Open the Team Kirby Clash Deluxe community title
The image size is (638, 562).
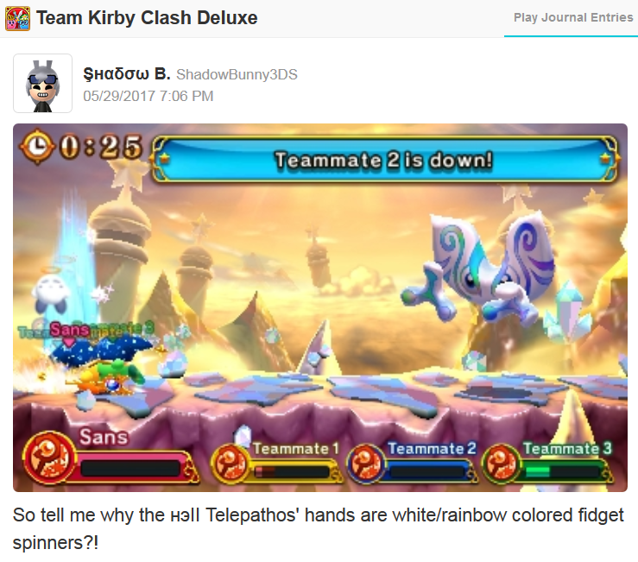pyautogui.click(x=147, y=18)
